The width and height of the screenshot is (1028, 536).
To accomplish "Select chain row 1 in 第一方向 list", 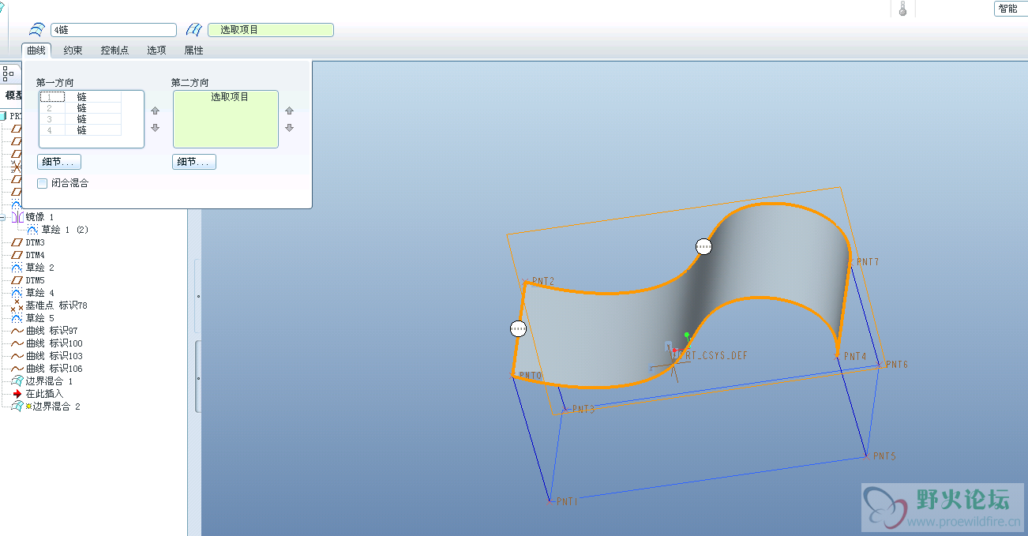I will tap(81, 96).
